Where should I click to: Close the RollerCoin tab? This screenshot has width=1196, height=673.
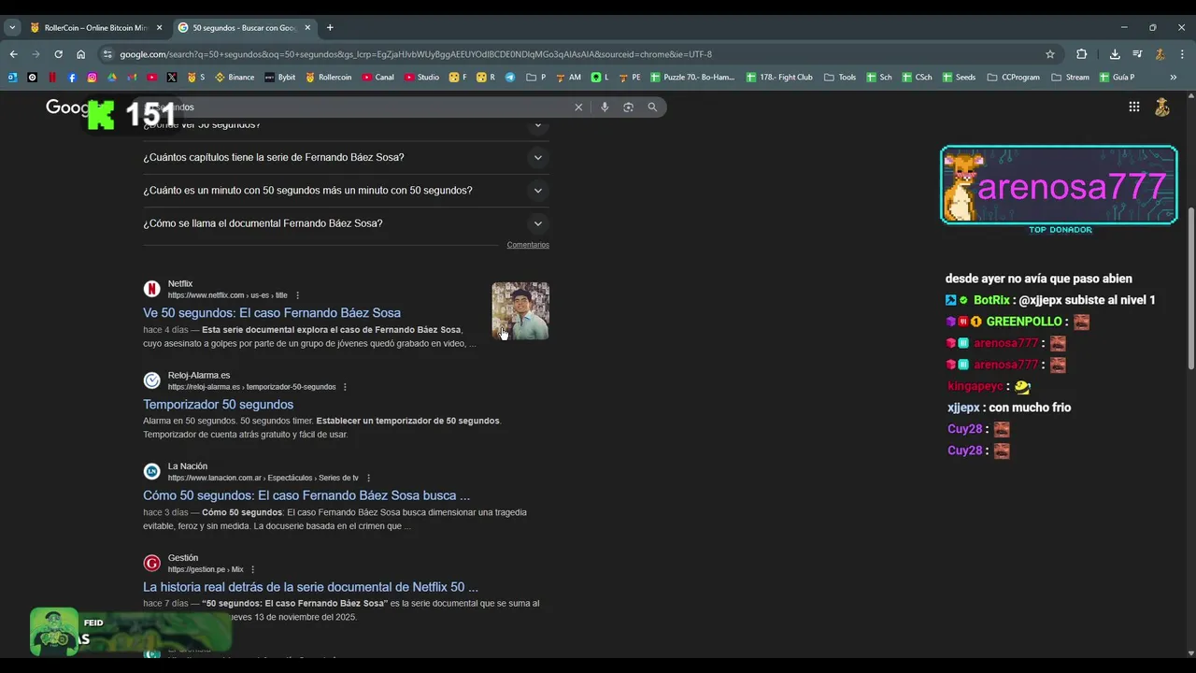tap(159, 28)
